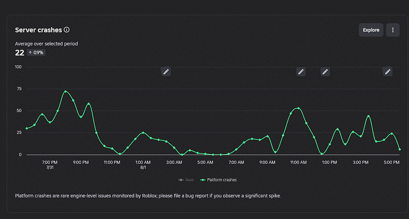Click the Average over selected period label
Viewport: 409px width, 219px height.
[x=46, y=44]
